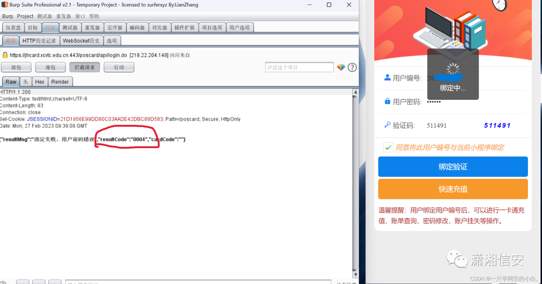
Task: Open the 选项 proxy sub-tab
Action: [111, 41]
